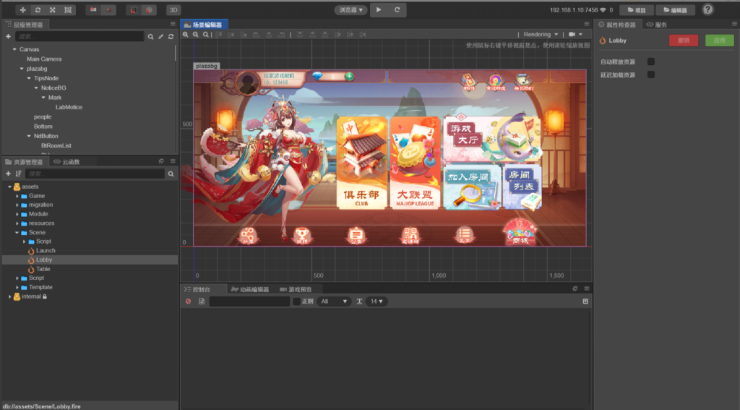Viewport: 740px width, 410px height.
Task: Click the help question mark icon
Action: [707, 10]
